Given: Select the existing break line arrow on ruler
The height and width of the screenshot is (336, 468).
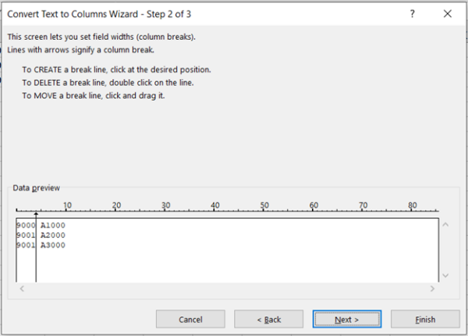Looking at the screenshot, I should 36,213.
